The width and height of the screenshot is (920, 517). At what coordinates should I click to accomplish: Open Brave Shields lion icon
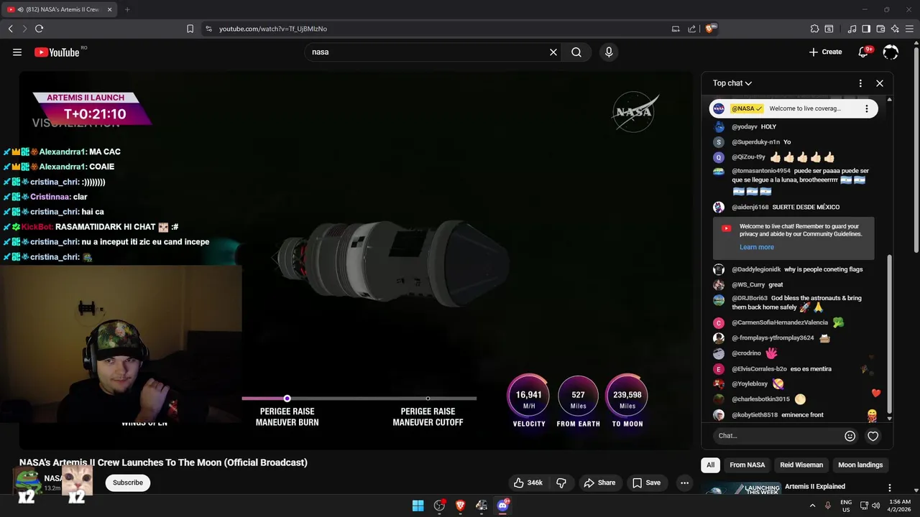pyautogui.click(x=710, y=29)
